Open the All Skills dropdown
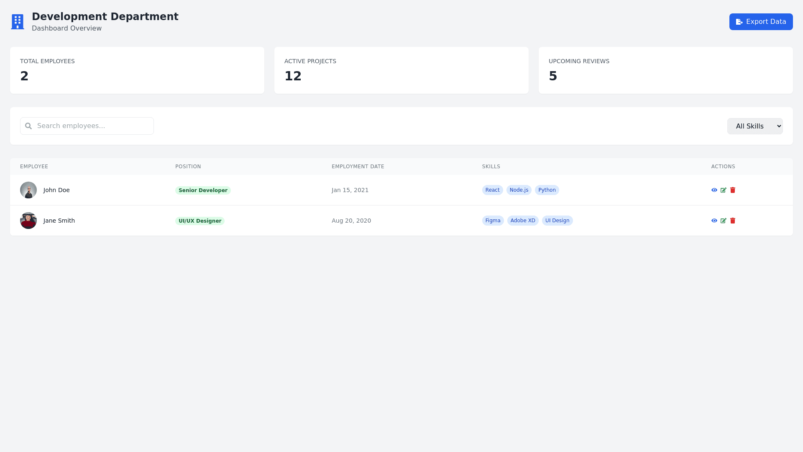The image size is (803, 452). pyautogui.click(x=754, y=126)
